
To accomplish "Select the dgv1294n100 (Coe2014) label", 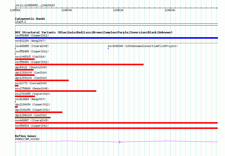I will (31, 115).
